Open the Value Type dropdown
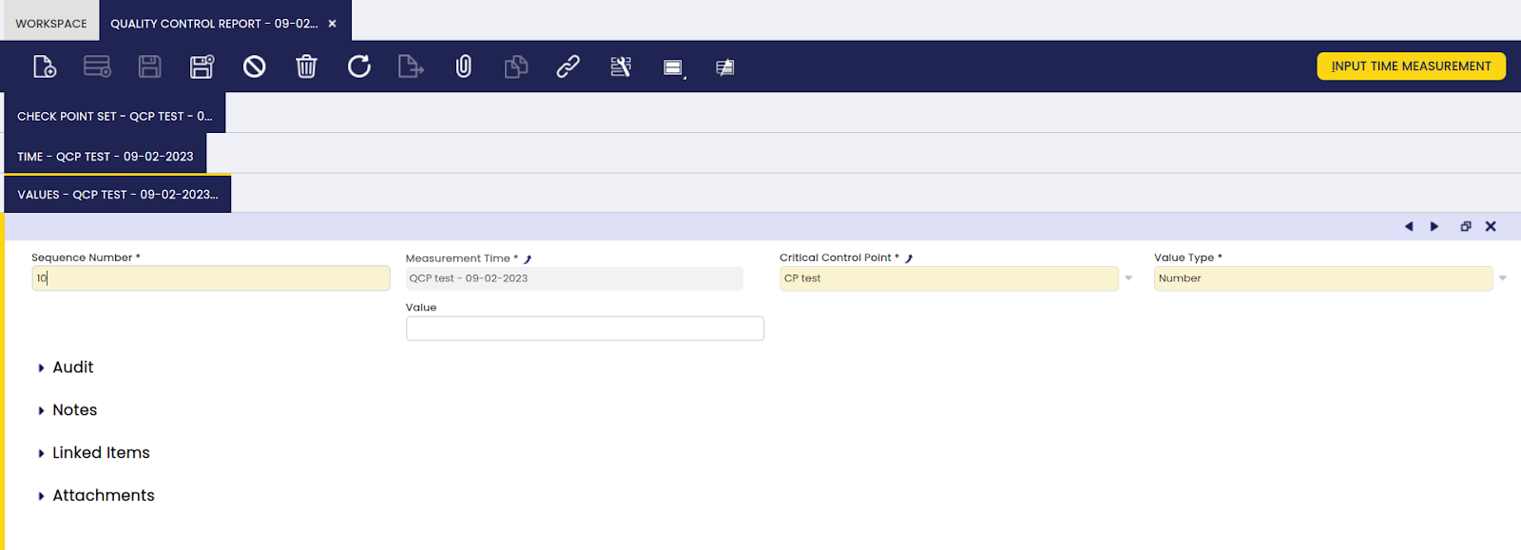Image resolution: width=1521 pixels, height=550 pixels. click(x=1502, y=278)
